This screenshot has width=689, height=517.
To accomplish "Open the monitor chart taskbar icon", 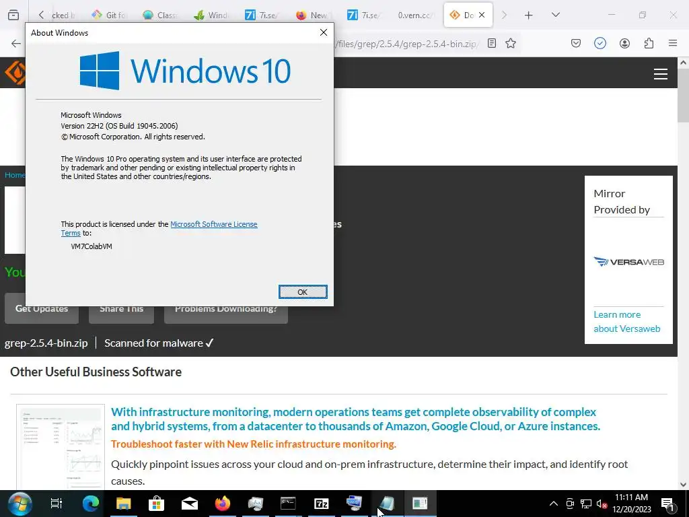I will click(x=255, y=504).
